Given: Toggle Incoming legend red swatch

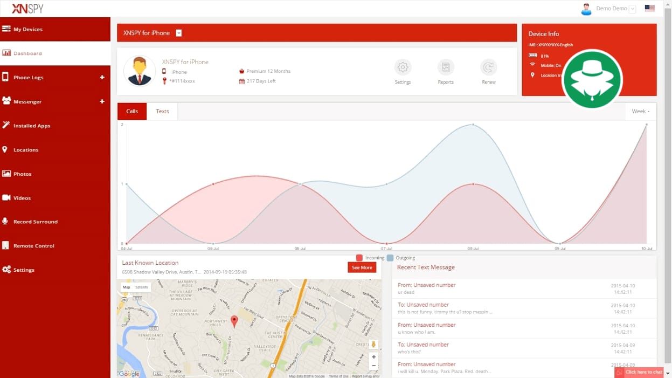Looking at the screenshot, I should [359, 258].
